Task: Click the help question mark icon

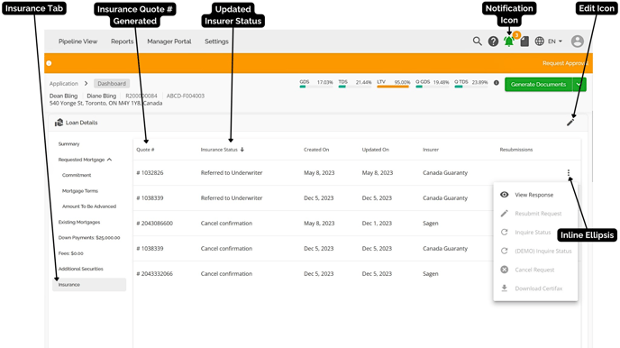Action: coord(493,41)
